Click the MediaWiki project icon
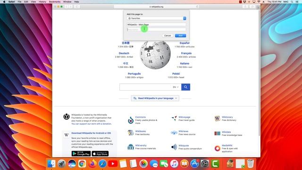Viewport: 302px width, 170px height. tap(217, 148)
